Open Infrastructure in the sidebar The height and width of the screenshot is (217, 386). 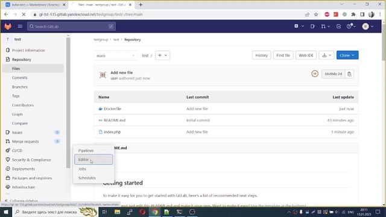click(x=24, y=187)
